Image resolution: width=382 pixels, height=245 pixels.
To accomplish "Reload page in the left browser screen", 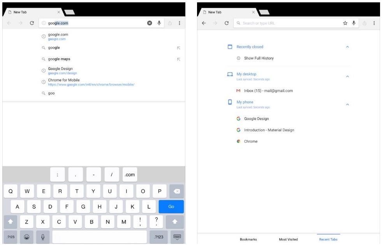I will click(32, 23).
